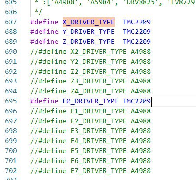Image resolution: width=196 pixels, height=180 pixels.
Task: Click the 'DRV8825' option in comment line 685
Action: [143, 3]
